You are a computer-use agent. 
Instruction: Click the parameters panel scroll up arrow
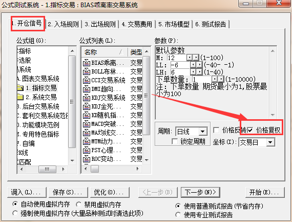point(273,51)
